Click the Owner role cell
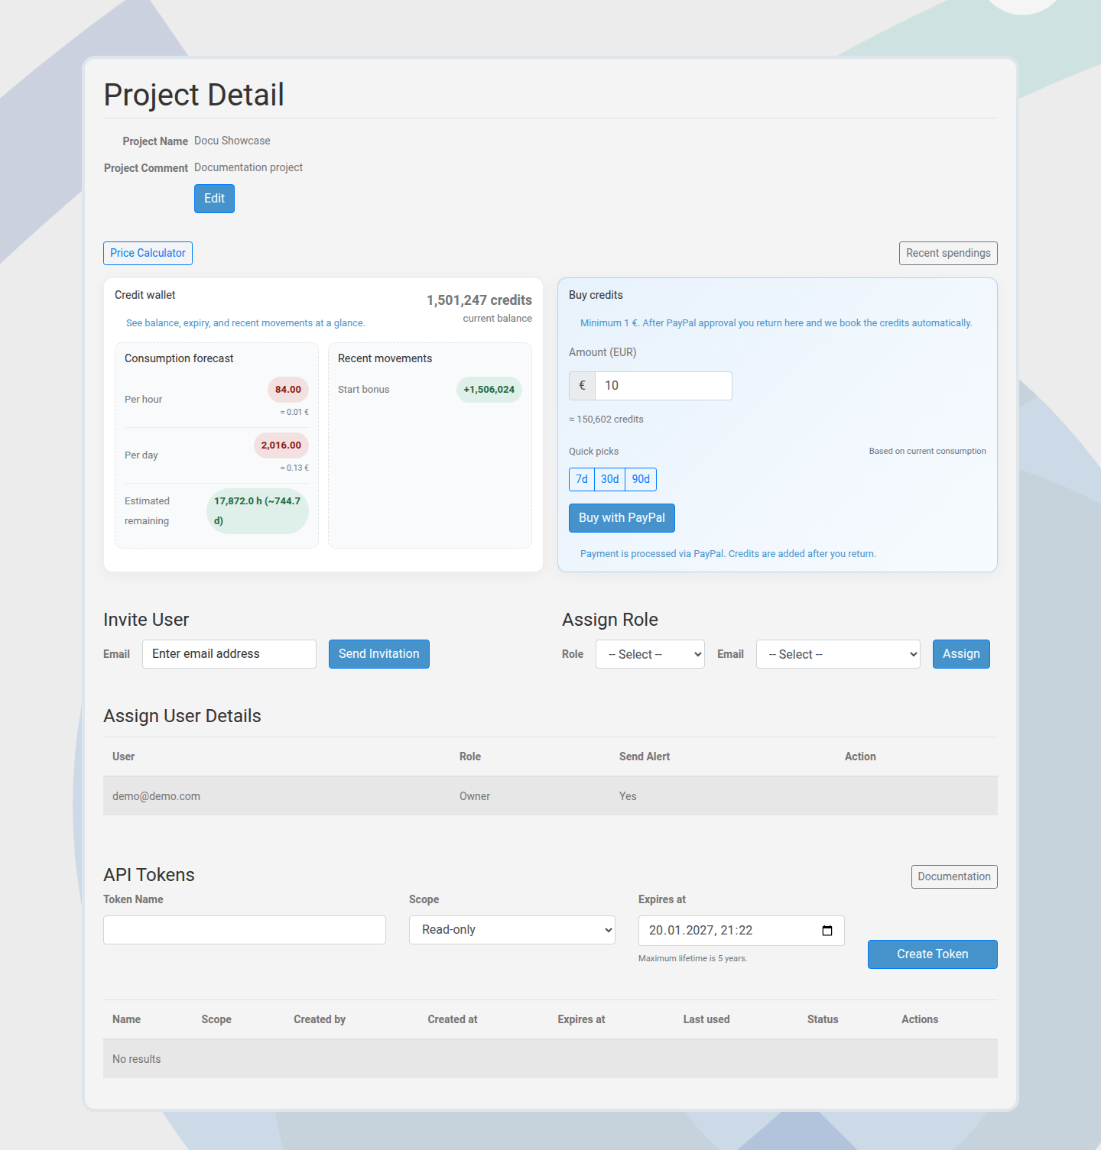The width and height of the screenshot is (1101, 1150). tap(475, 796)
